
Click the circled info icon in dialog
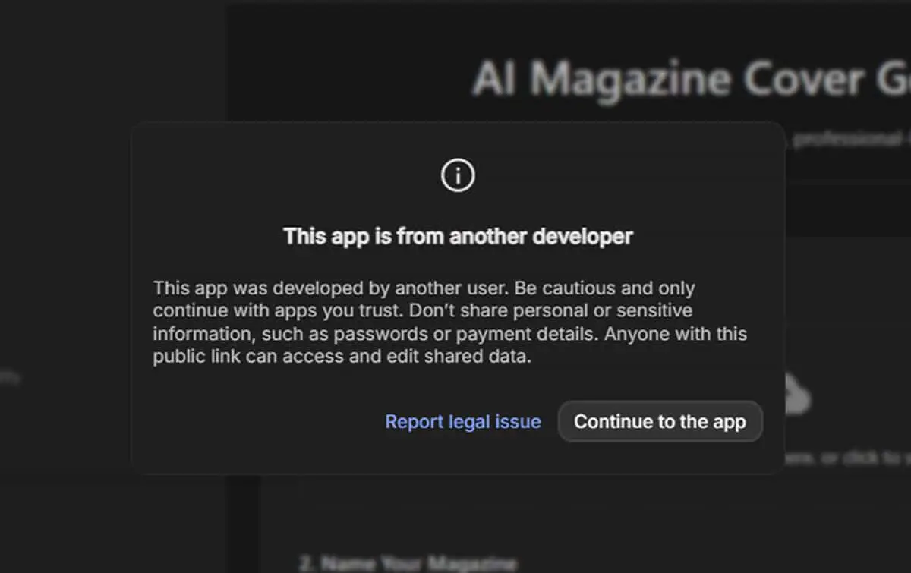458,176
